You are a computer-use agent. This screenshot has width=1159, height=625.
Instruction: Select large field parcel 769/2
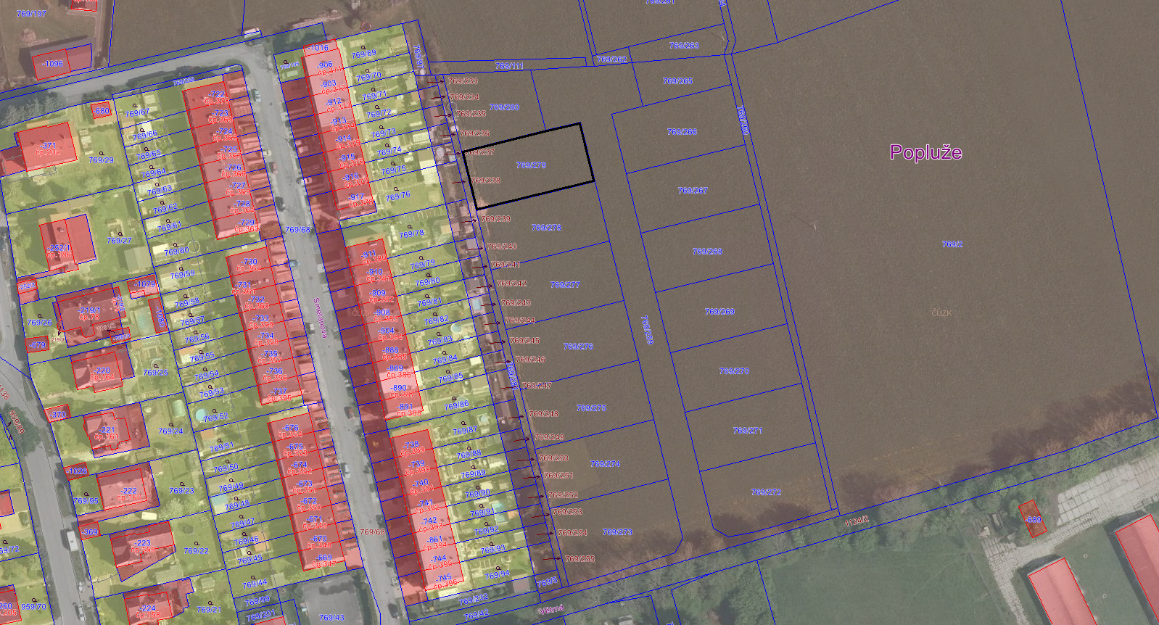click(952, 244)
